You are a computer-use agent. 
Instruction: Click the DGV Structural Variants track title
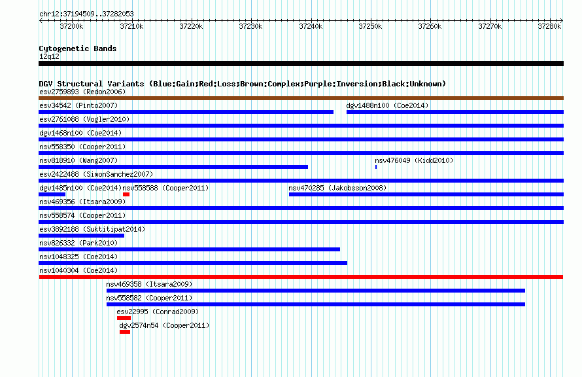click(x=243, y=84)
